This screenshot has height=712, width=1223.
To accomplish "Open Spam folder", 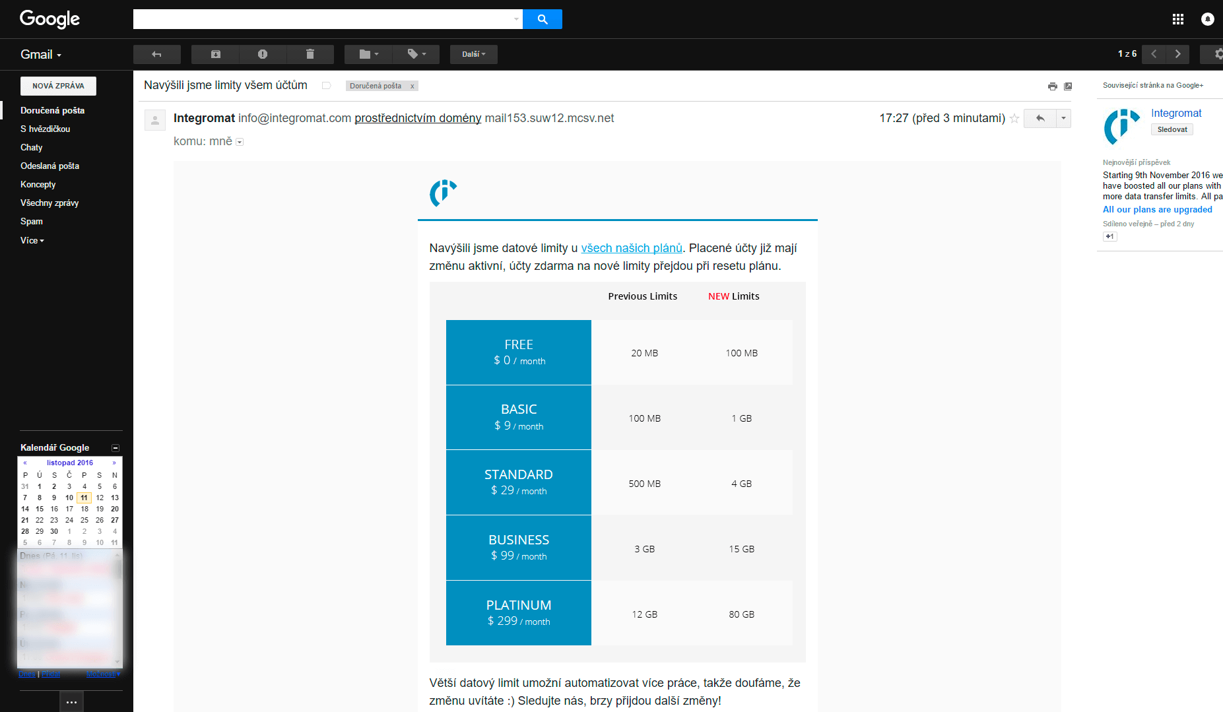I will coord(31,221).
